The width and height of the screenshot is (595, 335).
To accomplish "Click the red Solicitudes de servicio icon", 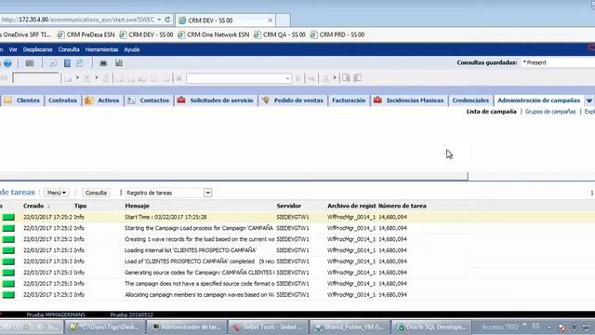I will (181, 100).
